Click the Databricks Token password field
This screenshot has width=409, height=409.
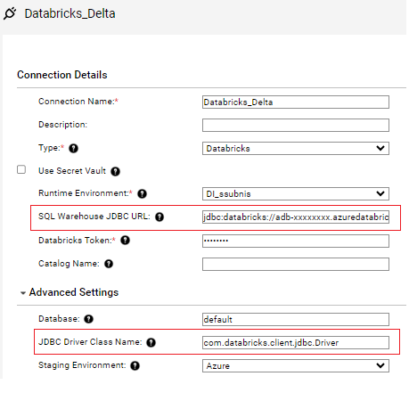[296, 241]
